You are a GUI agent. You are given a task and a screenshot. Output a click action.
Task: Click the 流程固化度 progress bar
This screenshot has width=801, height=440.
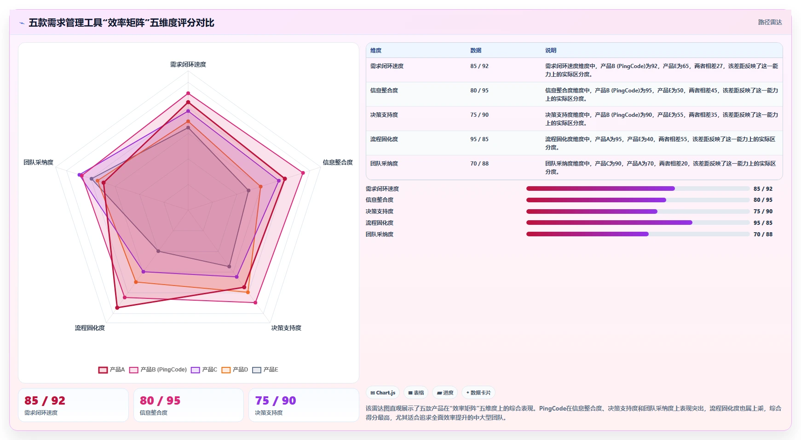click(638, 223)
